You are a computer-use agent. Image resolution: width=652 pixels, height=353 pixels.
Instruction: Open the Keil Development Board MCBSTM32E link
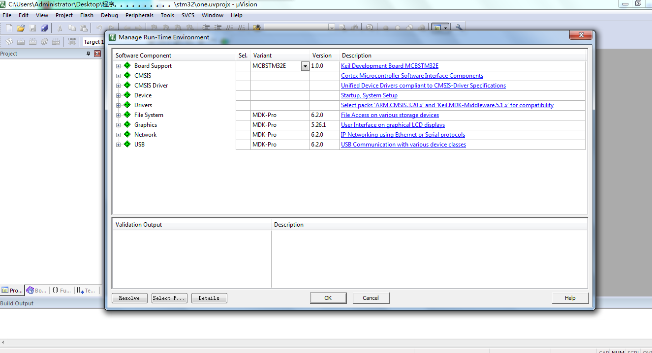[389, 66]
